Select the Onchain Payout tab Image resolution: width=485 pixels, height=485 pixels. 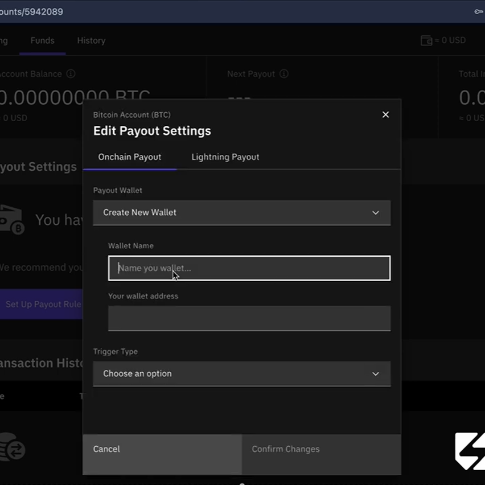129,157
